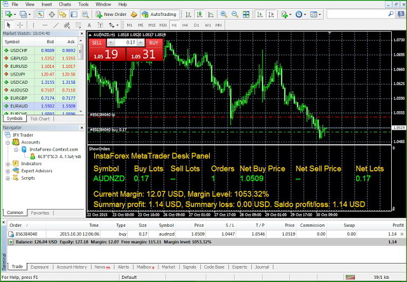
Task: Select the text tool A
Action: [x=89, y=25]
